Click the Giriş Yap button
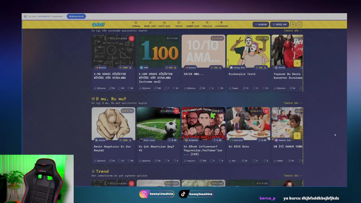Screen dimensions: 361x203 (279, 25)
